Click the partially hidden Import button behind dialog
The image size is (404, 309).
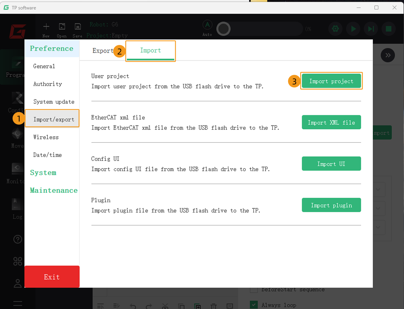[x=382, y=133]
